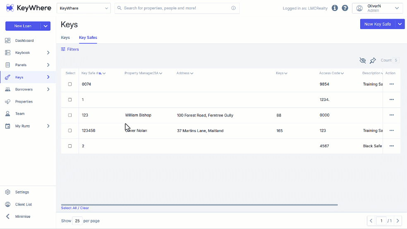Expand the New Loan dropdown arrow
407x229 pixels.
[x=45, y=26]
